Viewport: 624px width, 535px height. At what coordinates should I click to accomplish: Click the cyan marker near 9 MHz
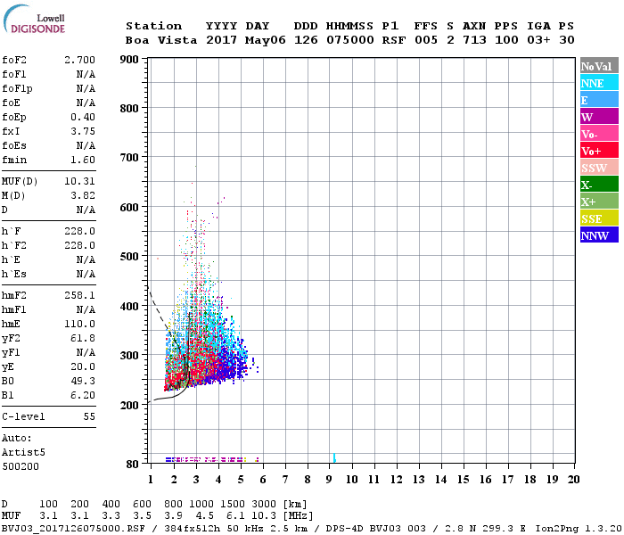coord(333,457)
